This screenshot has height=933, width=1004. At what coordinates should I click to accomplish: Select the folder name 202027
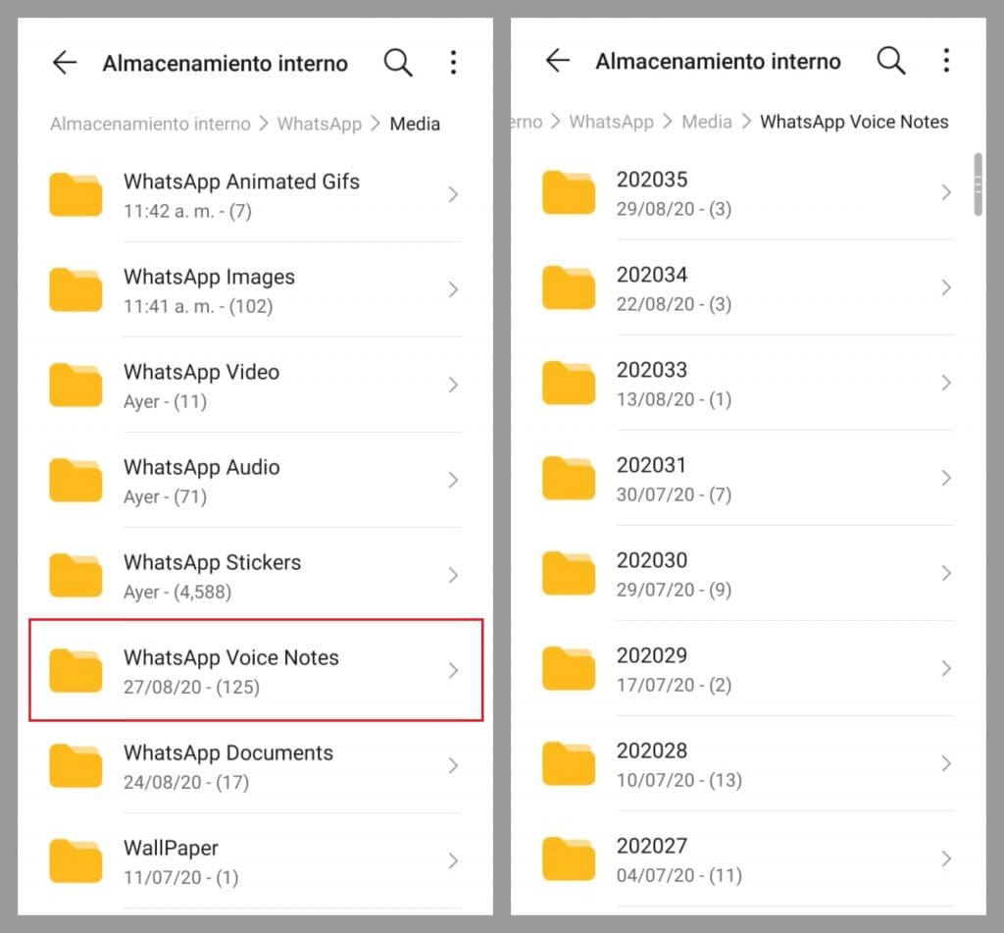pos(652,846)
